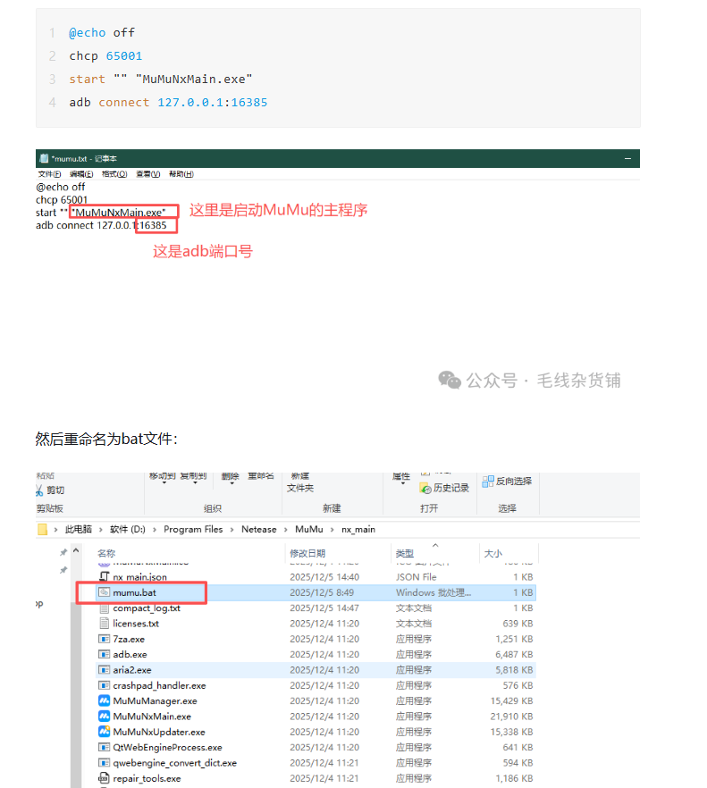Select Program Files in the breadcrumb path
707x788 pixels.
point(193,529)
